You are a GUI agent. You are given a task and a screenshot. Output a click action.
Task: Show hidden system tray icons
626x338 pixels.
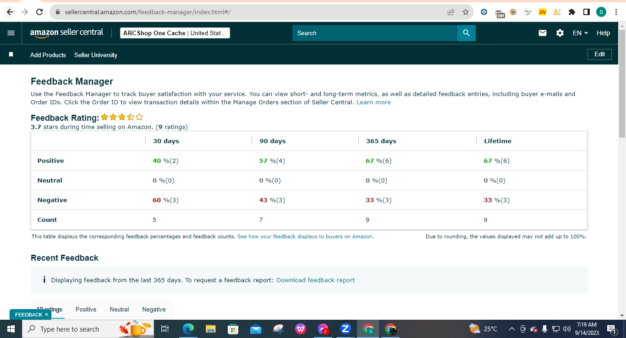511,329
